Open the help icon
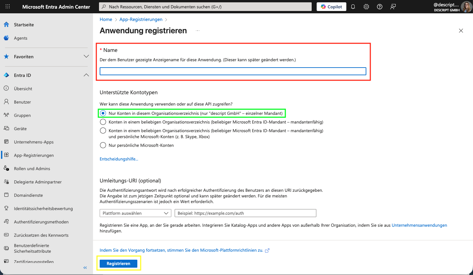473x275 pixels. coord(379,6)
